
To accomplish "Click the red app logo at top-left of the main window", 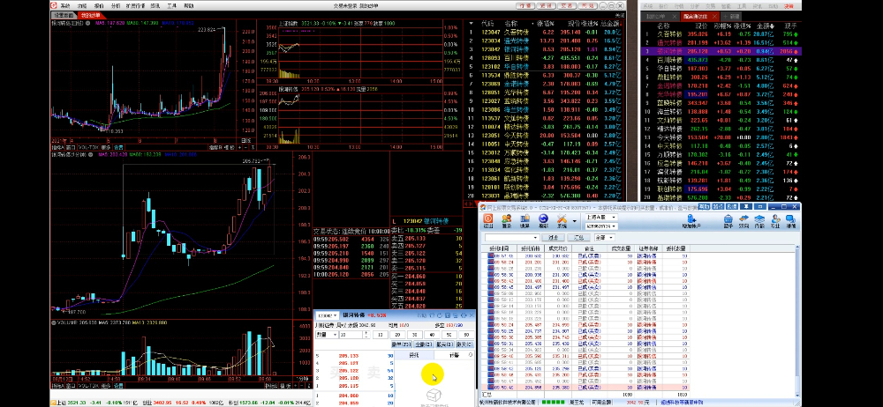I will click(54, 5).
